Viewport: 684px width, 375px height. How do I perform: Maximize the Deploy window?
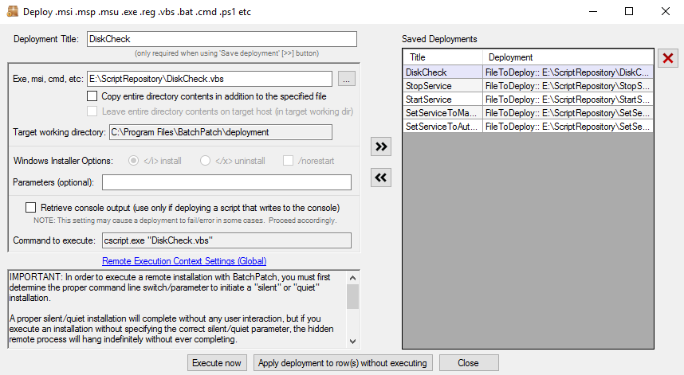[629, 11]
